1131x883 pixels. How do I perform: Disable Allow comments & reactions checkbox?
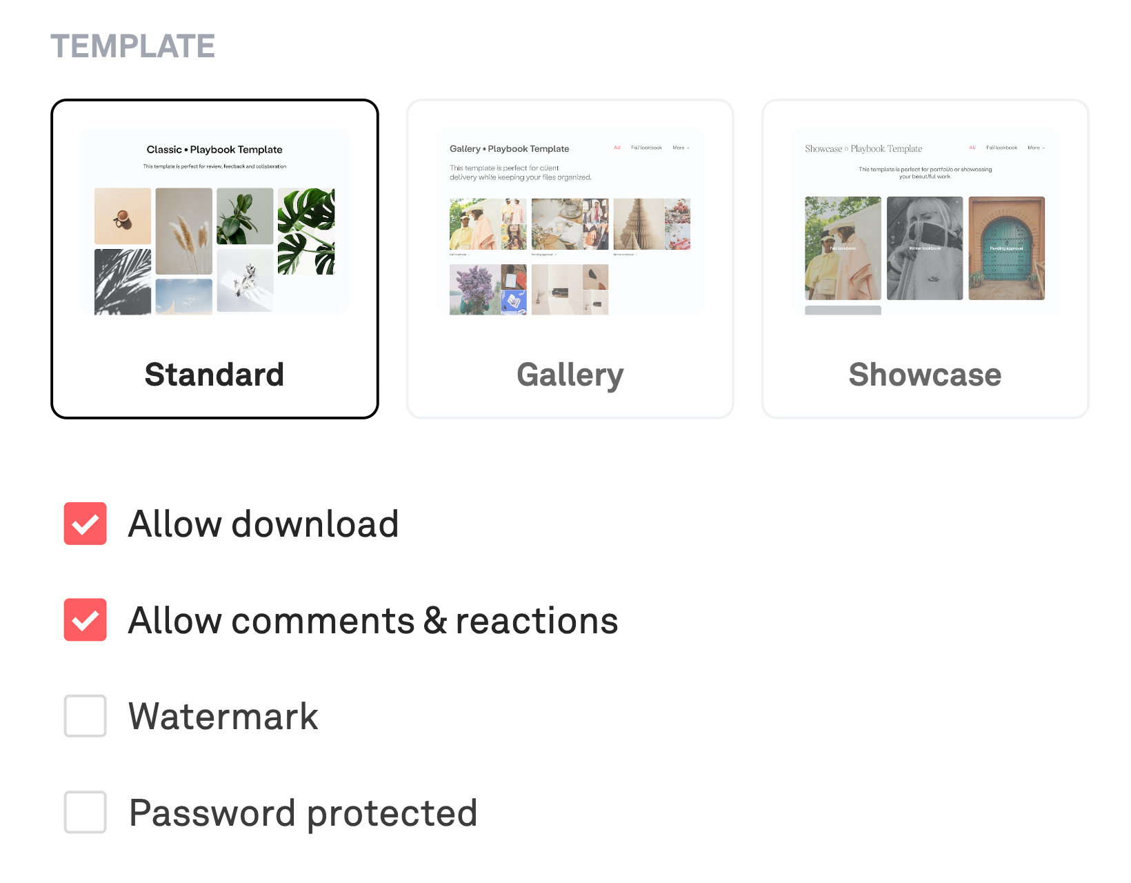click(86, 619)
